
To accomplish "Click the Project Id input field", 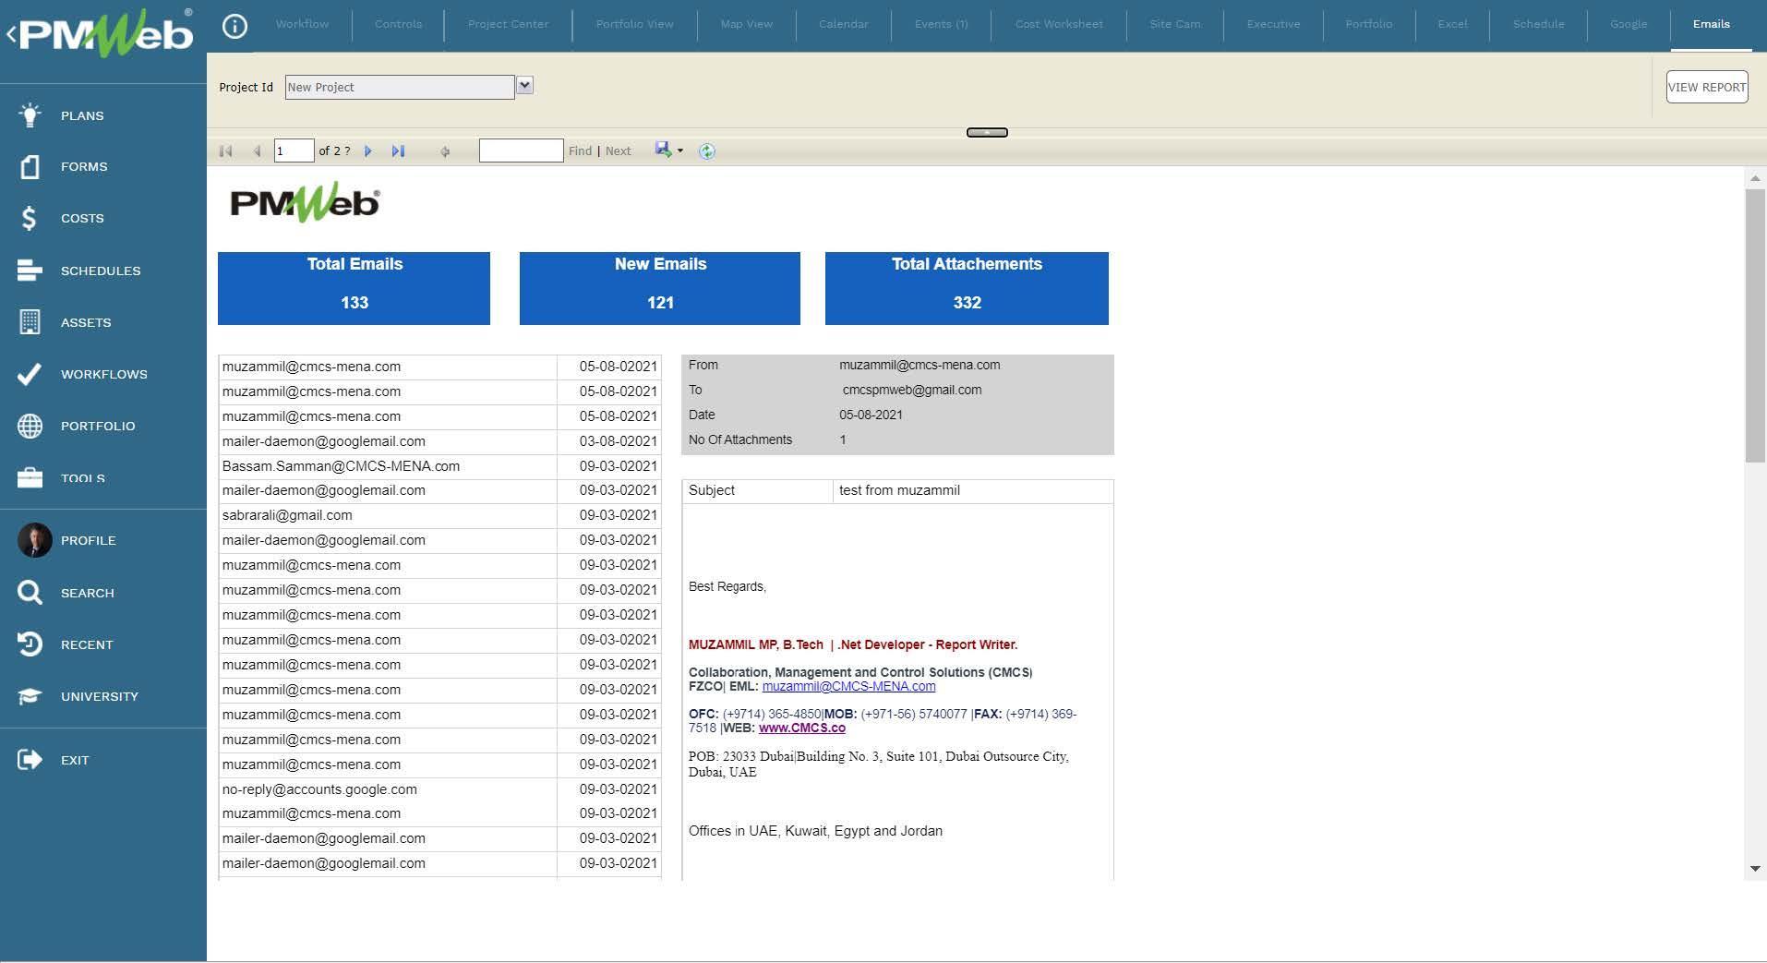I will [x=399, y=87].
